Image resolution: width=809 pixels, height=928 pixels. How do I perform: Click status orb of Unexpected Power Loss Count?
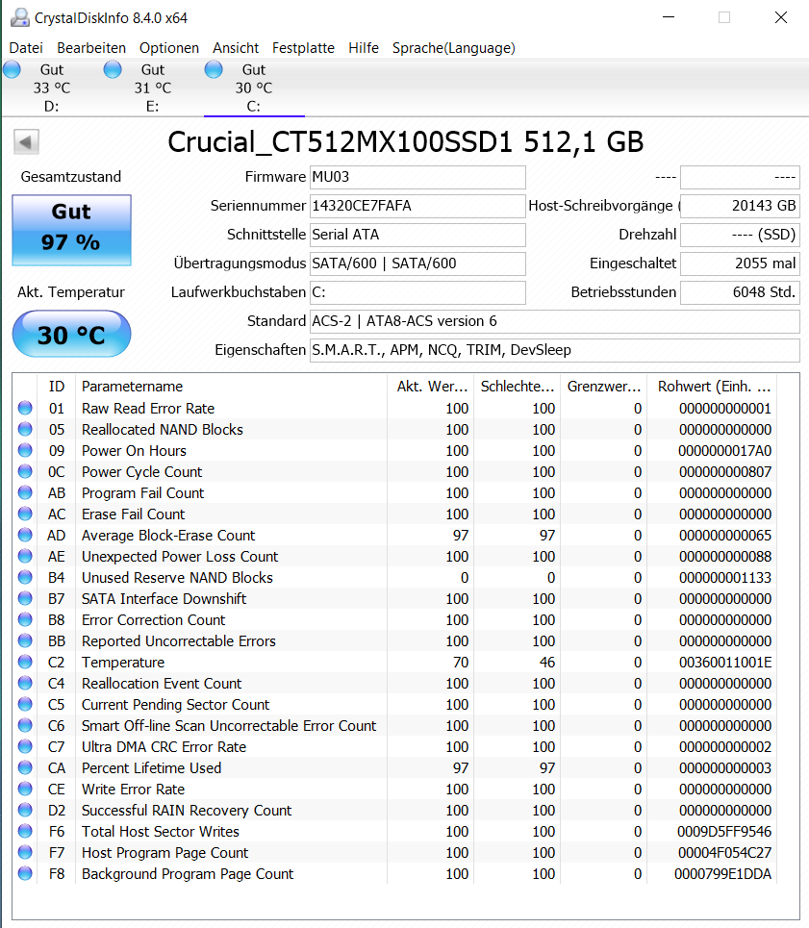(x=25, y=557)
